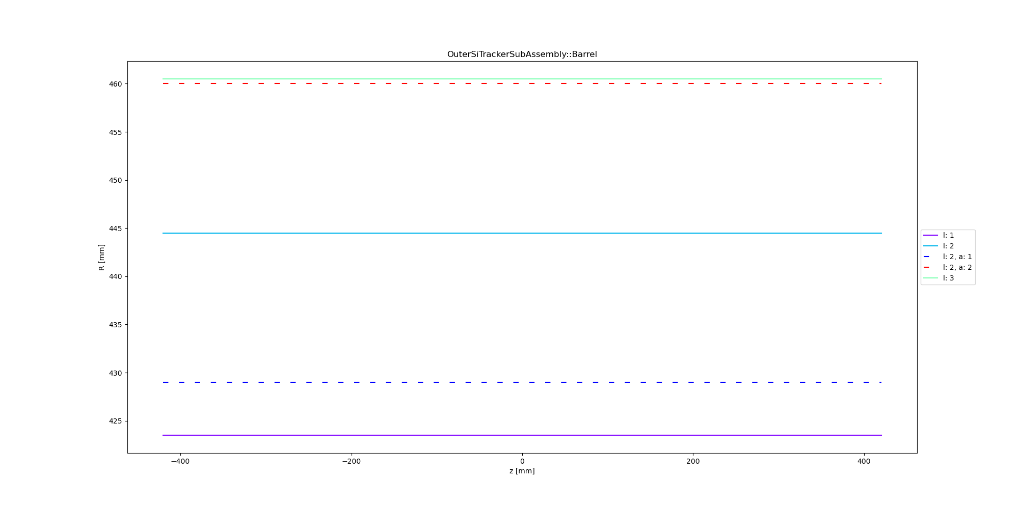
Task: Click the 'z [mm]' x-axis label
Action: (522, 471)
